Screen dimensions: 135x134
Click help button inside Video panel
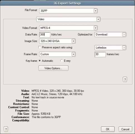tap(125, 80)
